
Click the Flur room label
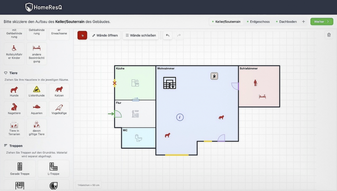click(x=119, y=103)
